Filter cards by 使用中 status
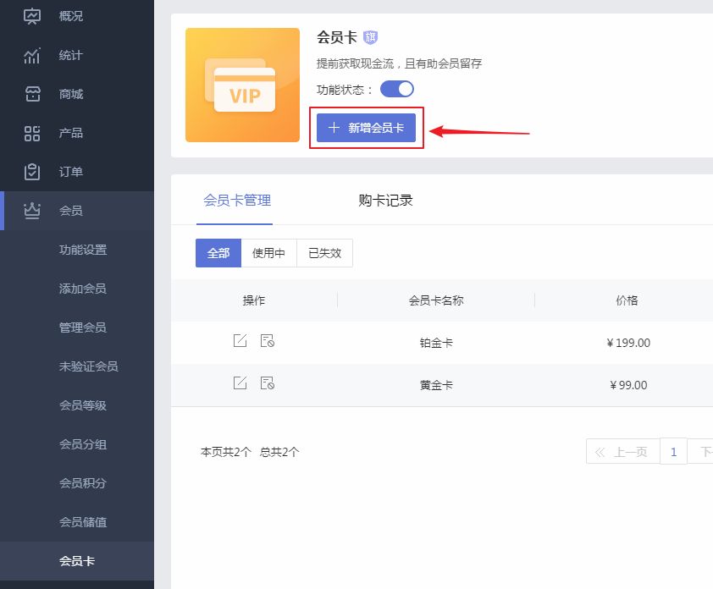Image resolution: width=713 pixels, height=589 pixels. tap(268, 253)
